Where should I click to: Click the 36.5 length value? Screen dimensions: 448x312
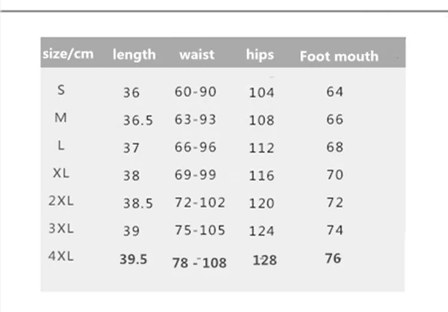138,120
